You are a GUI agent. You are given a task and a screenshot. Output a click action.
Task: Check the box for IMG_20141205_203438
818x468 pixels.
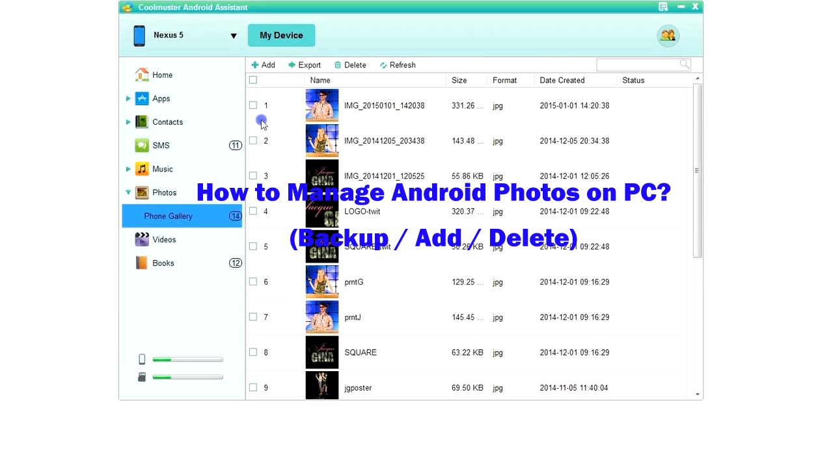(x=253, y=140)
